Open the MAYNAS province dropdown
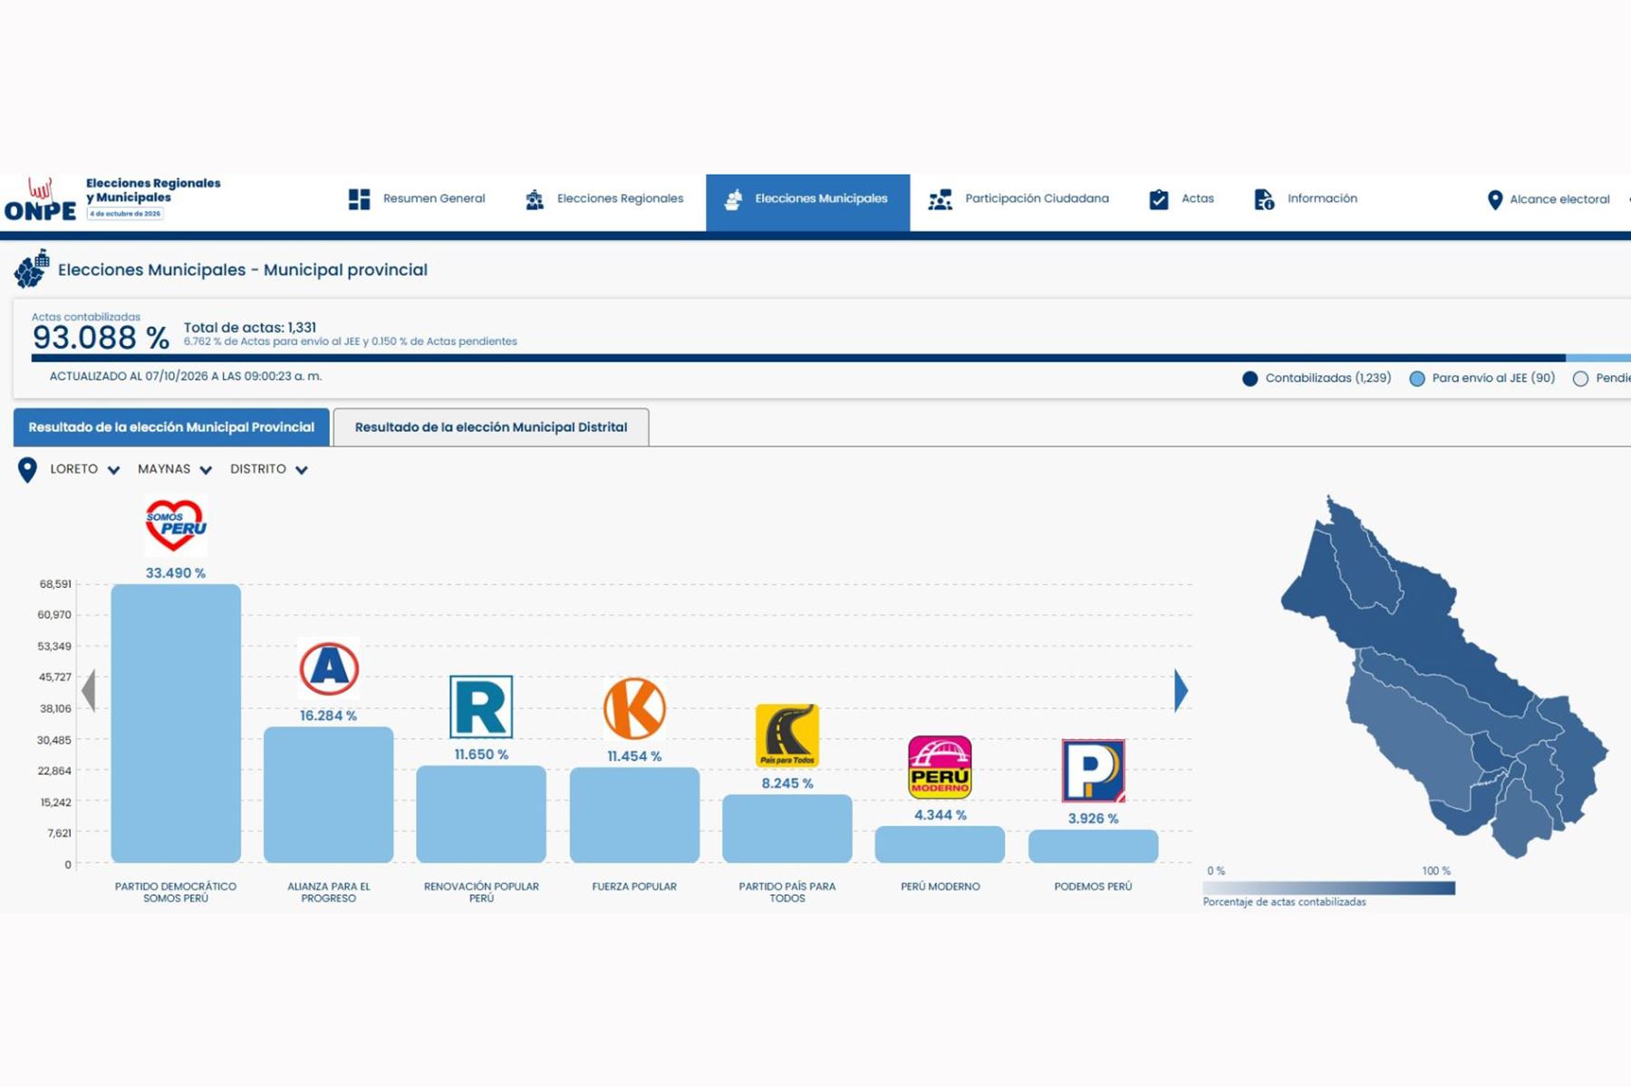The width and height of the screenshot is (1631, 1087). 175,469
